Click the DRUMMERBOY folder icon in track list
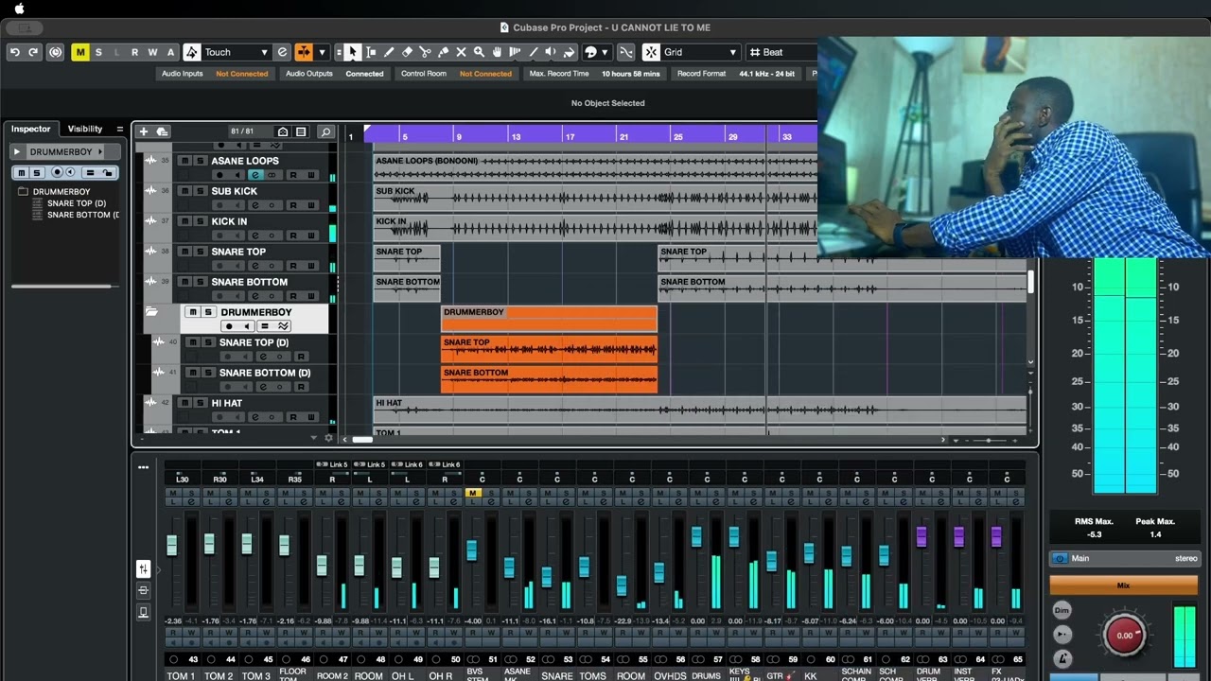Image resolution: width=1211 pixels, height=681 pixels. point(151,312)
